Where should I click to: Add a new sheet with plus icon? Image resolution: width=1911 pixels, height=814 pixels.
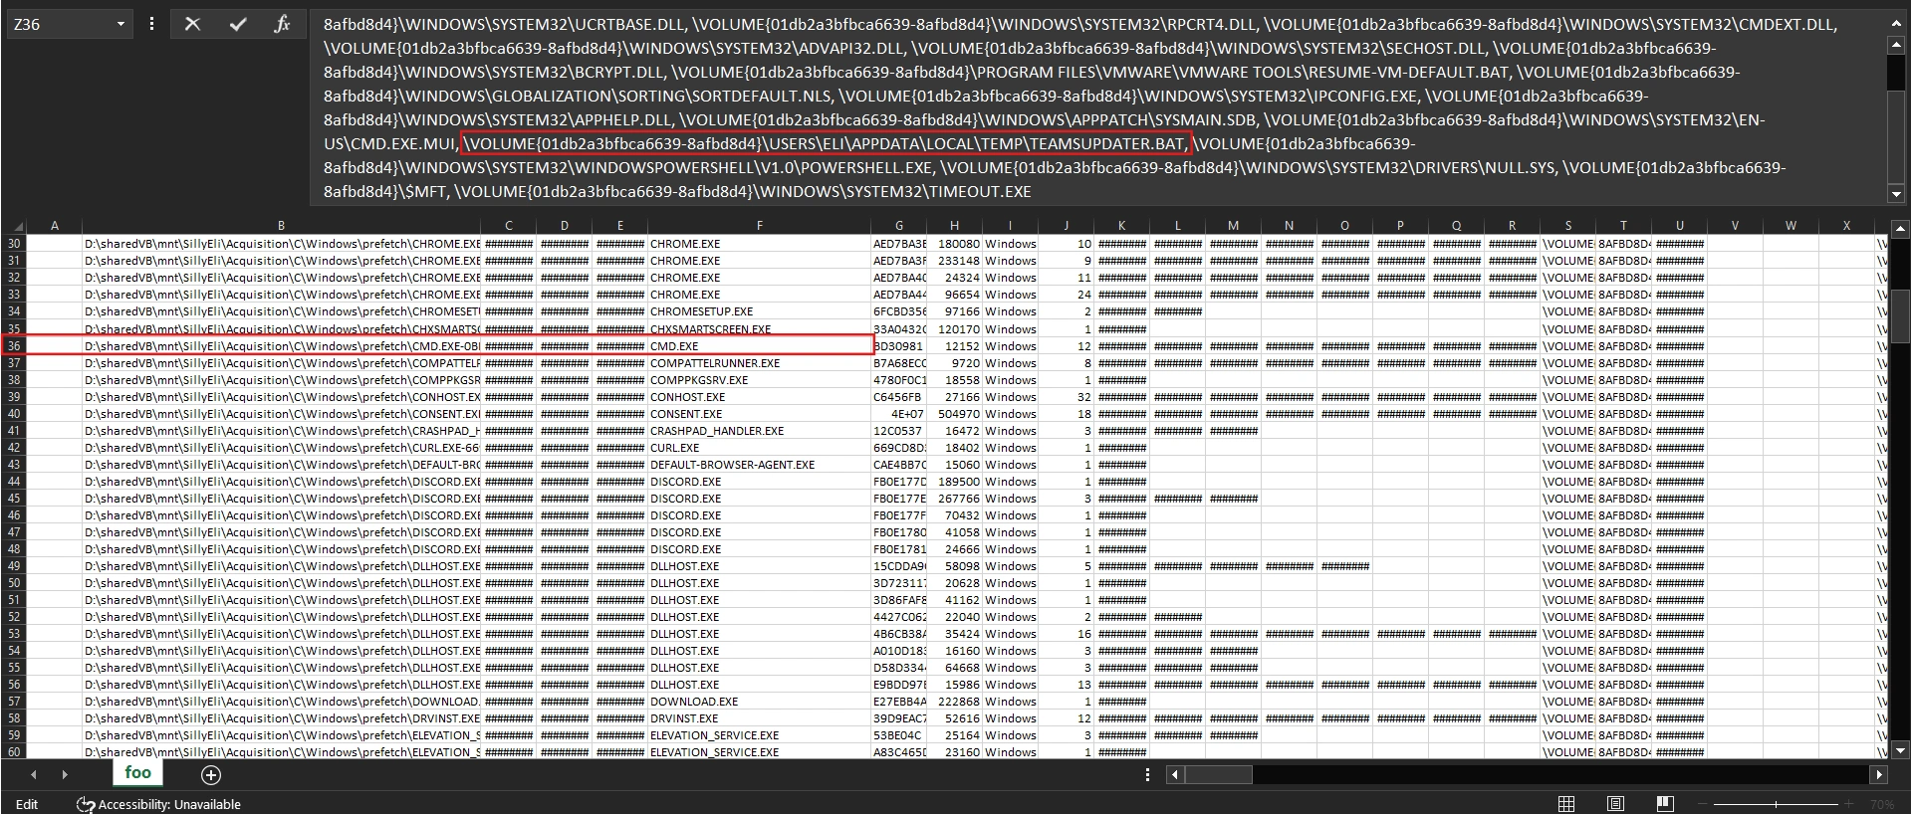(x=211, y=774)
